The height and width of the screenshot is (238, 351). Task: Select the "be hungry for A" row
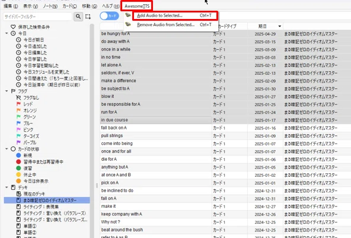click(x=225, y=34)
